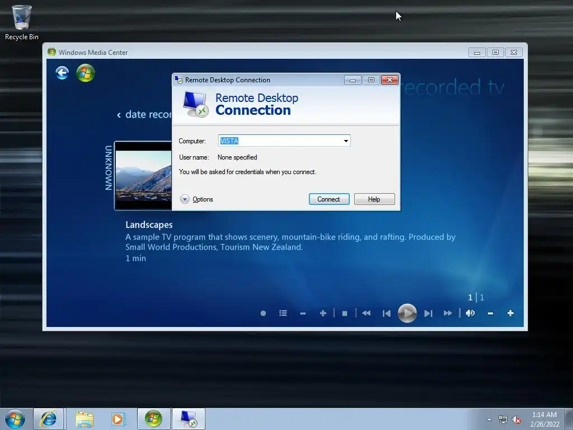
Task: Switch to Remote Desktop taskbar button
Action: tap(189, 419)
